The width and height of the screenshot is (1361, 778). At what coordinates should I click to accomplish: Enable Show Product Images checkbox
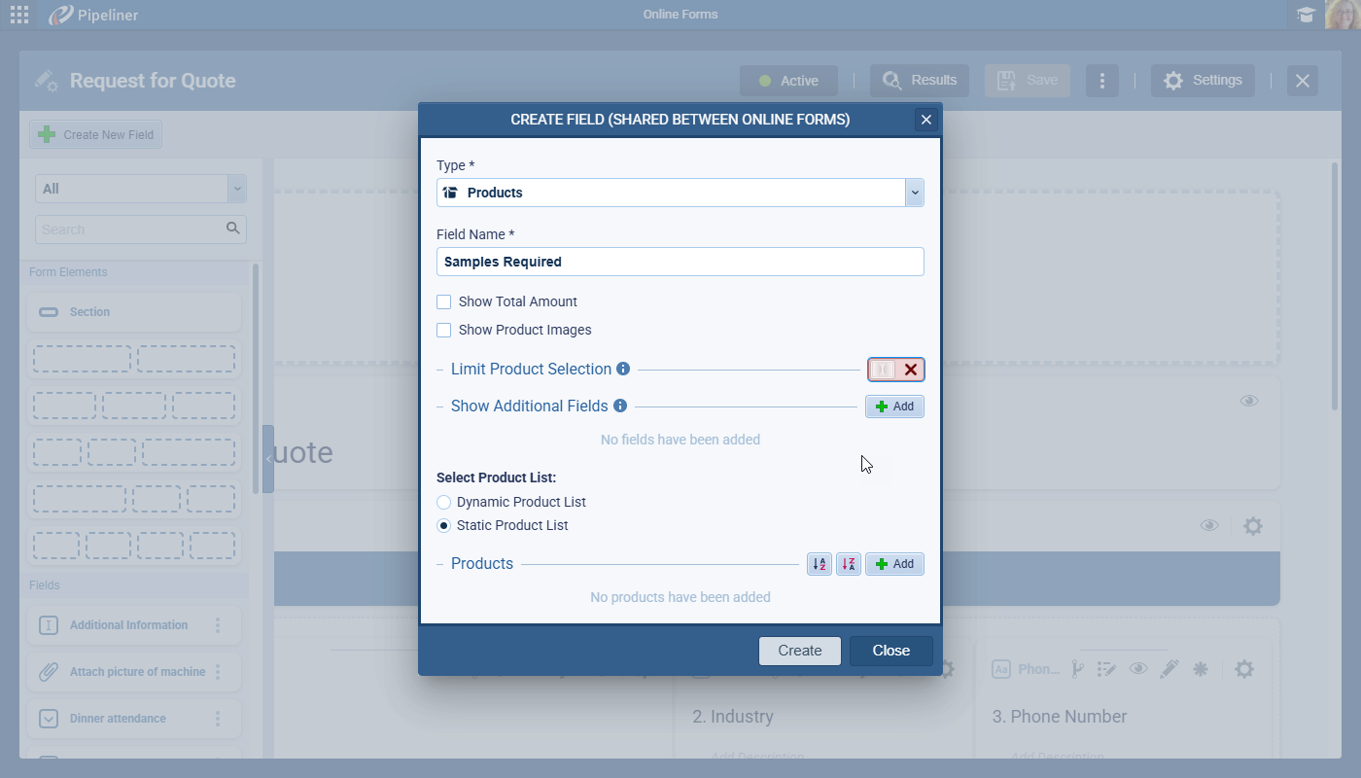(444, 331)
